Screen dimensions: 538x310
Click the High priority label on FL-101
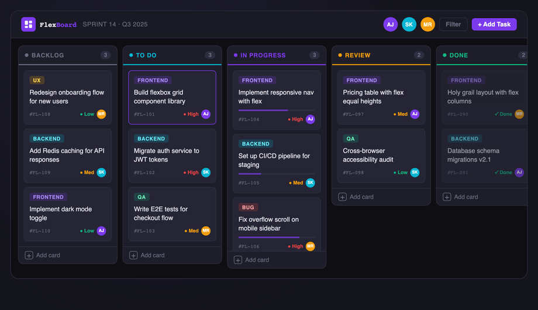(191, 114)
